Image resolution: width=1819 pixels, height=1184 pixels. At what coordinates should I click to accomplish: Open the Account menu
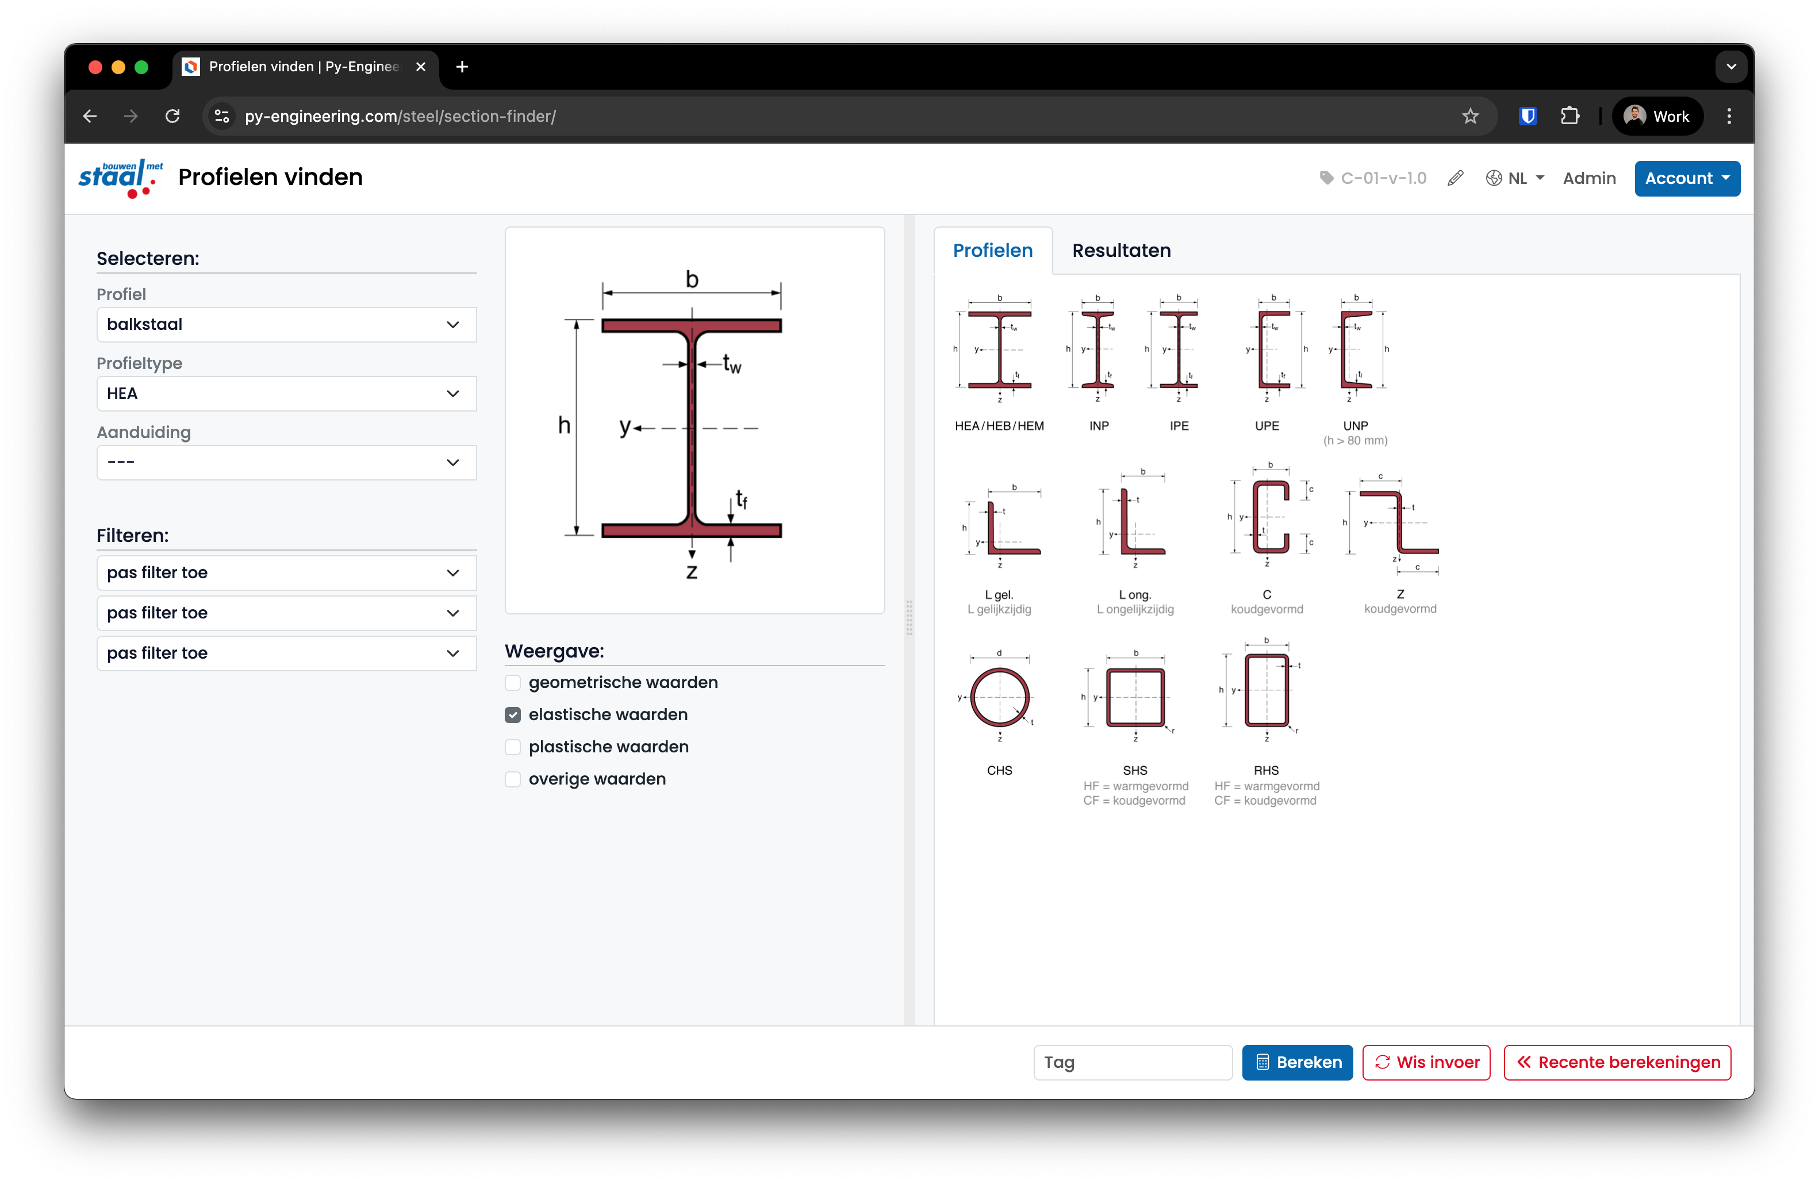coord(1686,178)
